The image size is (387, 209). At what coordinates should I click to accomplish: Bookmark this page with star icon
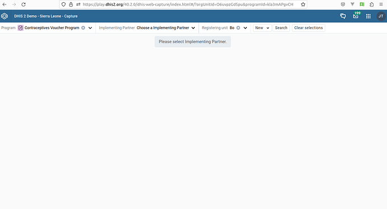pos(303,4)
